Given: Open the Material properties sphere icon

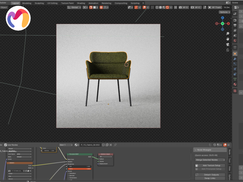Looking at the screenshot, I should tap(235, 84).
